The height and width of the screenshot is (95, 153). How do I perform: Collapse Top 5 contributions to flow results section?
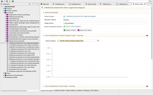point(43,86)
